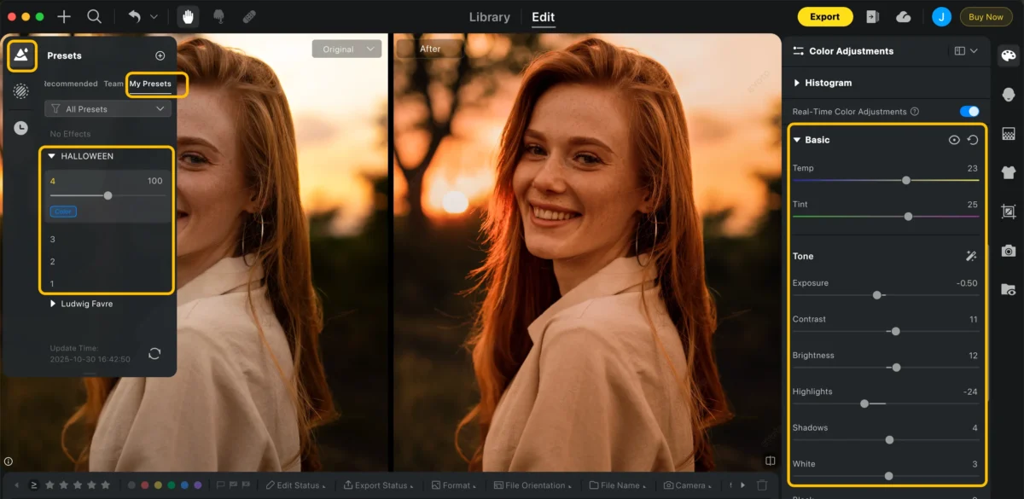
Task: Open the striped circle icon in left sidebar
Action: click(21, 91)
